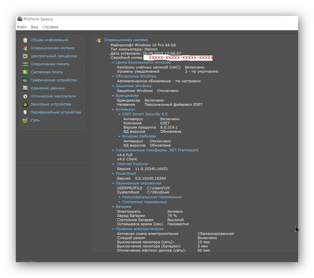Collapse the Защитник Windows group
This screenshot has height=278, width=314.
pyautogui.click(x=113, y=86)
